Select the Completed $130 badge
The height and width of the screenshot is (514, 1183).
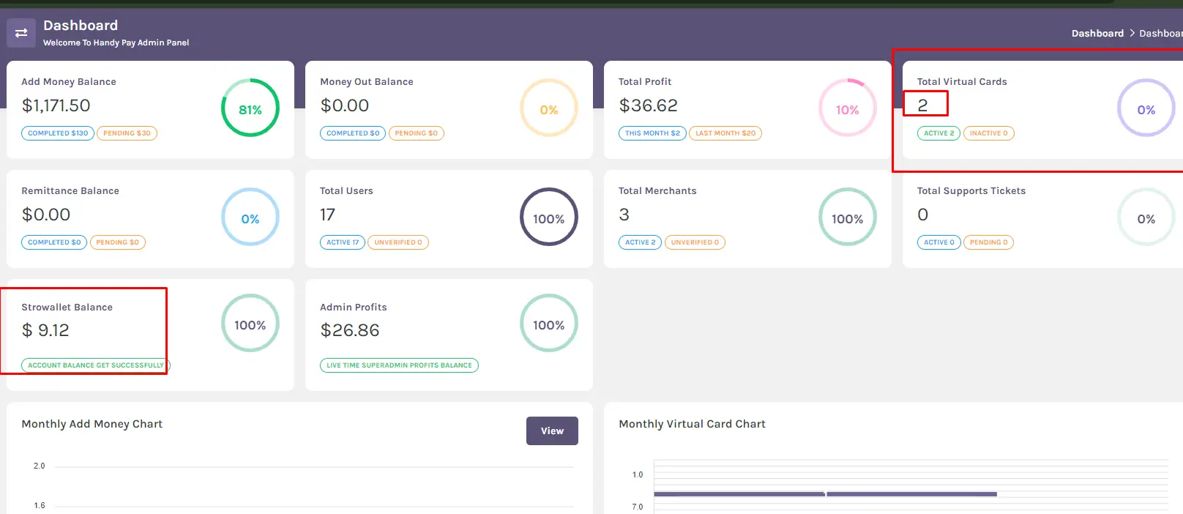[x=58, y=133]
